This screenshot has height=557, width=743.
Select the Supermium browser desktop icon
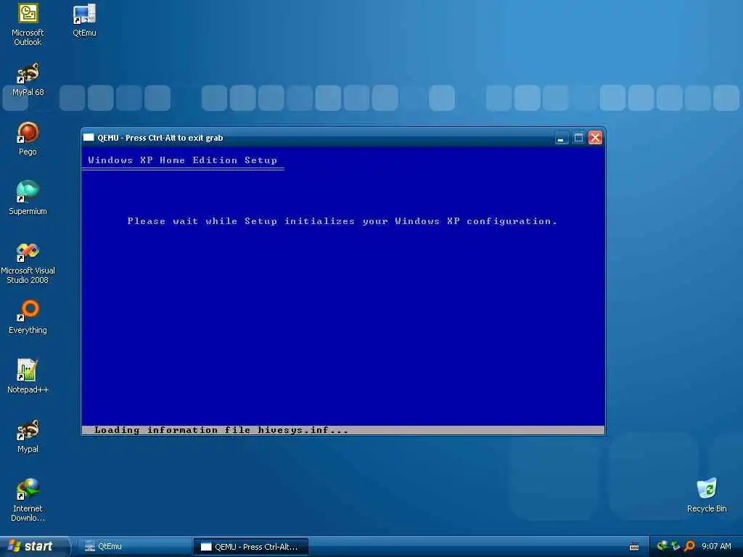(x=28, y=198)
